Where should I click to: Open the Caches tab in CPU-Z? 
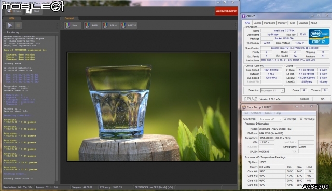click(x=257, y=23)
